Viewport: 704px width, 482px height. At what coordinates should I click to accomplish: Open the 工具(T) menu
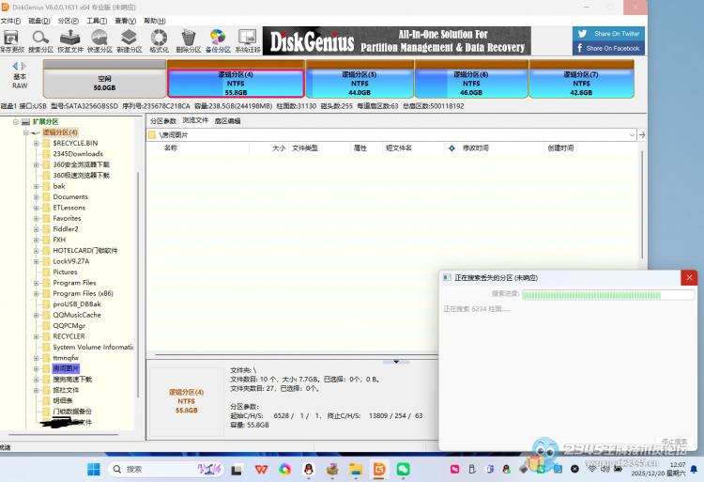tap(96, 20)
